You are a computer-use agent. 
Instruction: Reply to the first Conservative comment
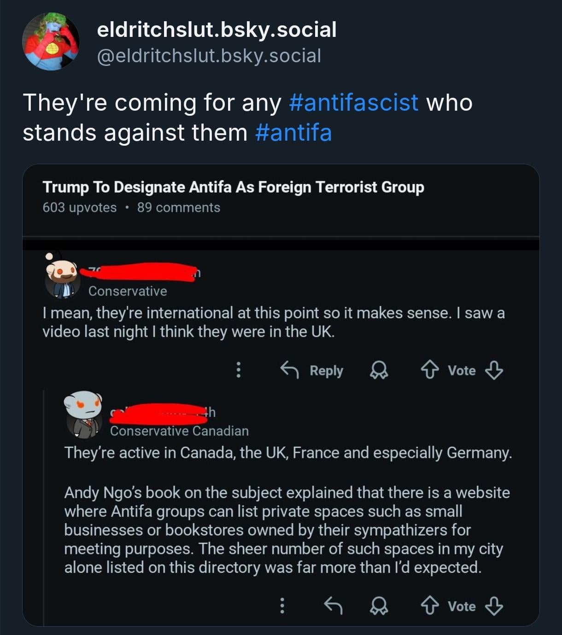click(326, 370)
